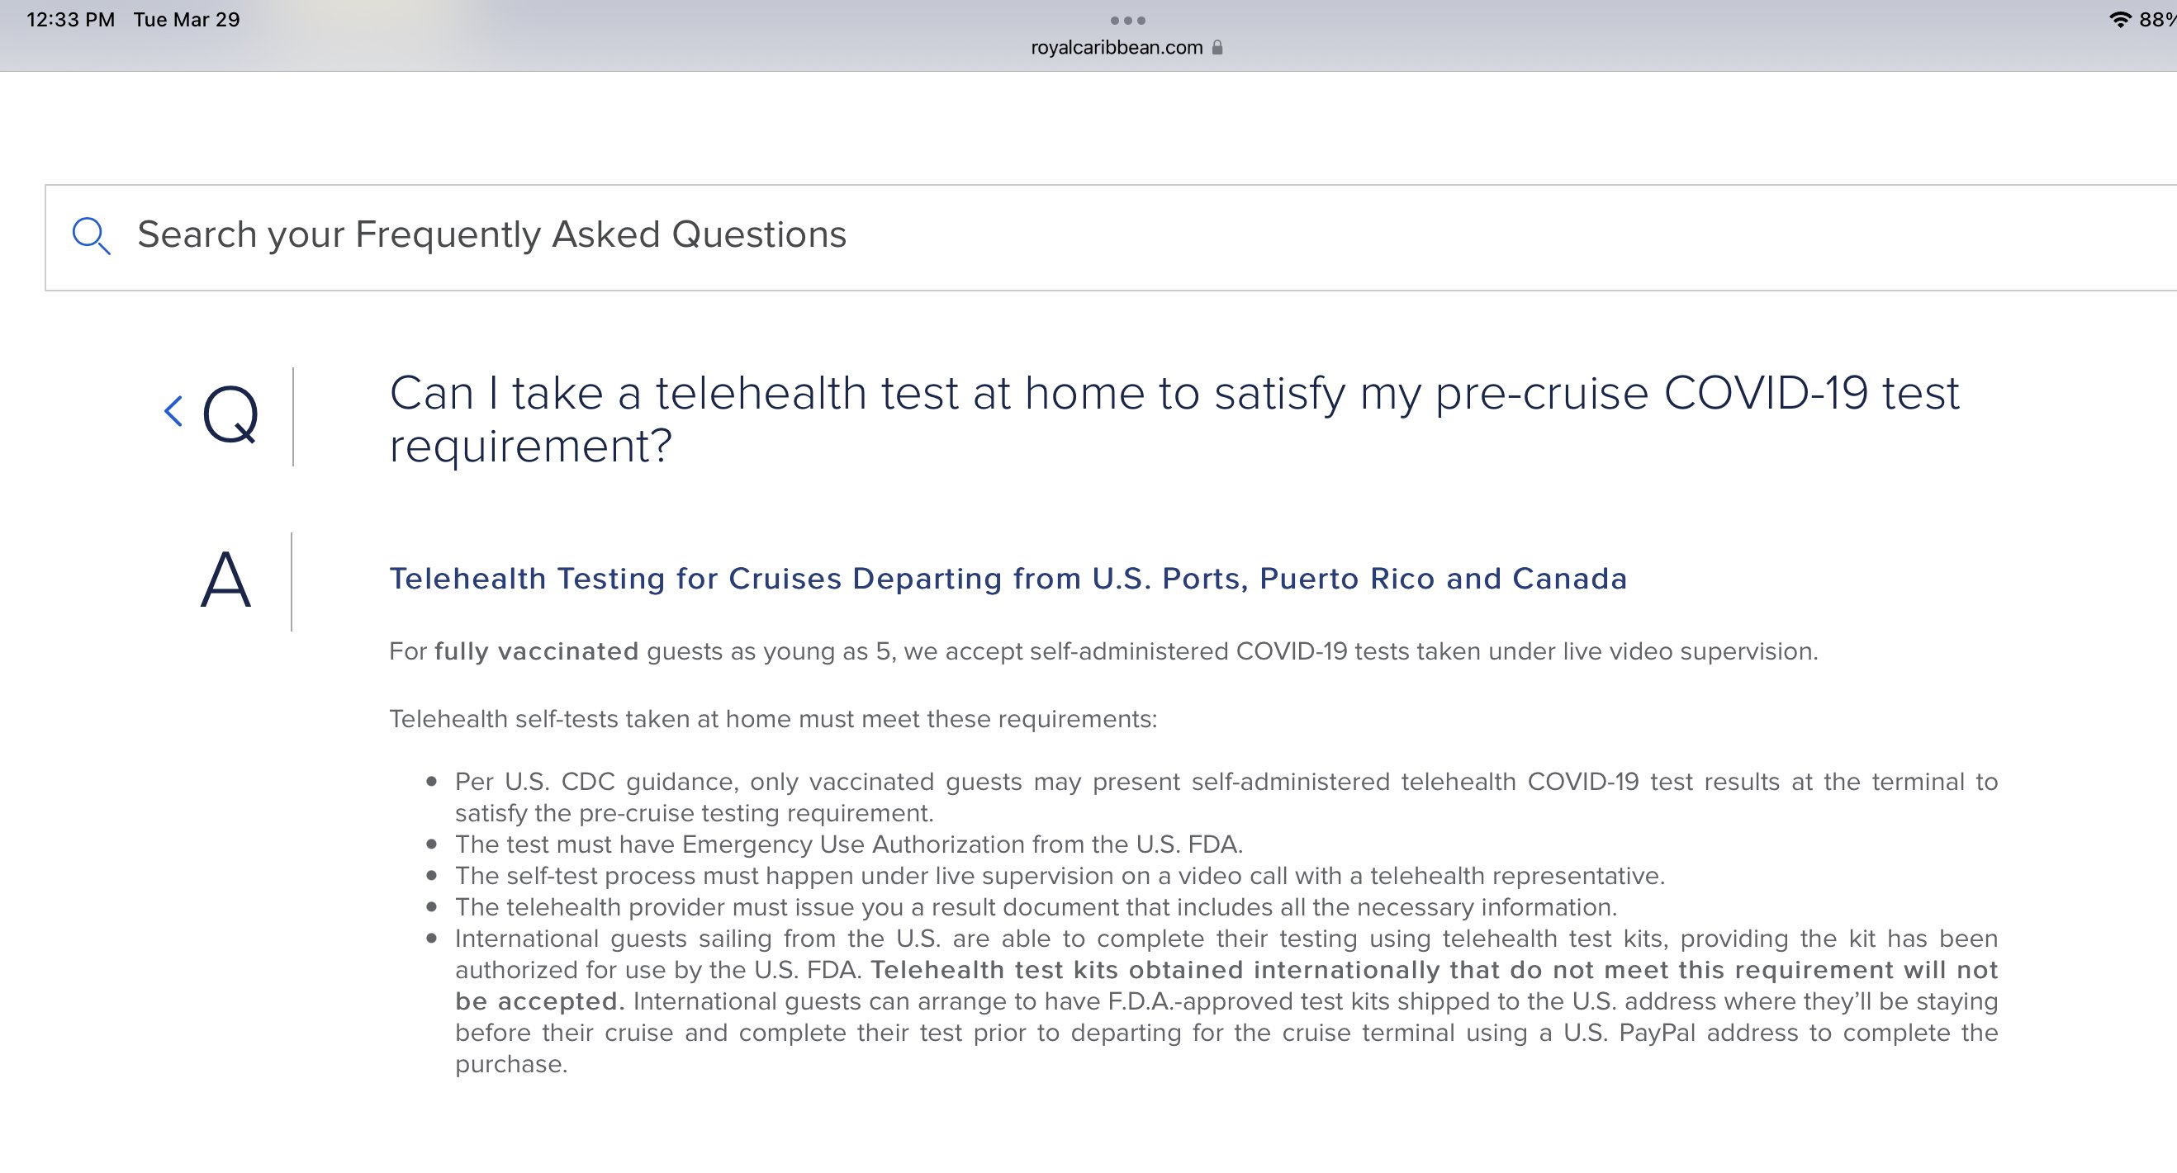Click the 12:33 PM clock

pos(71,20)
